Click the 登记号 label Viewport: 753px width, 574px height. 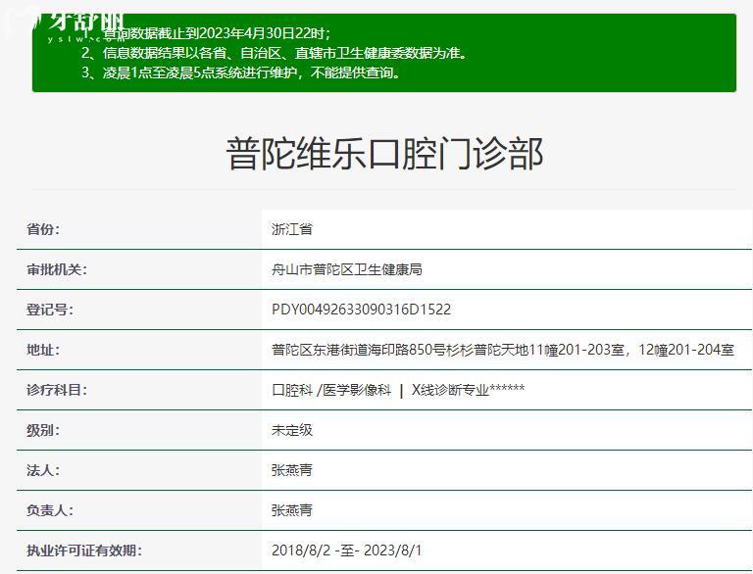point(50,310)
